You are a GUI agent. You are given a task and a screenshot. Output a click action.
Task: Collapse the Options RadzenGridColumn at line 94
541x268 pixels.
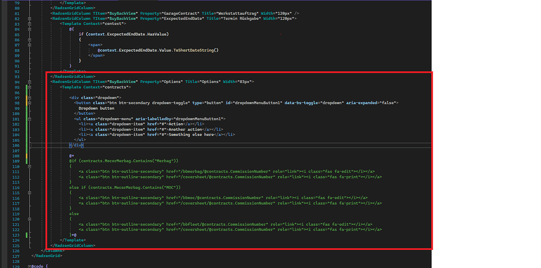(x=30, y=82)
